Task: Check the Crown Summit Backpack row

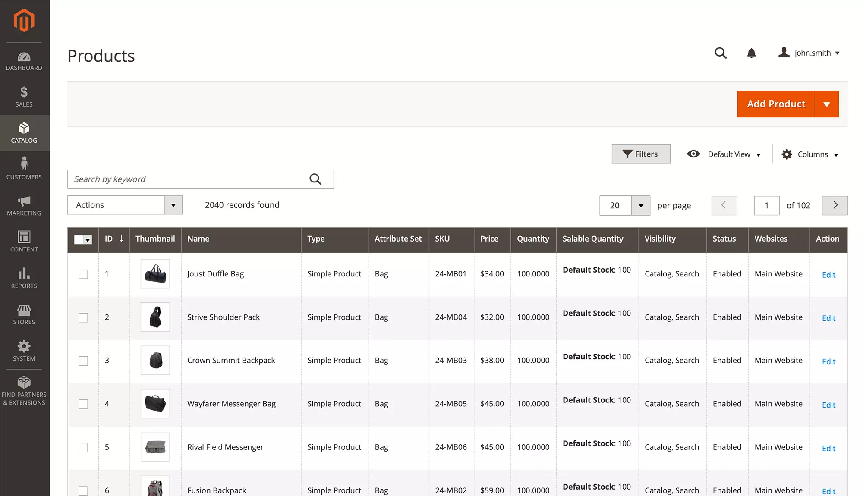Action: click(83, 361)
